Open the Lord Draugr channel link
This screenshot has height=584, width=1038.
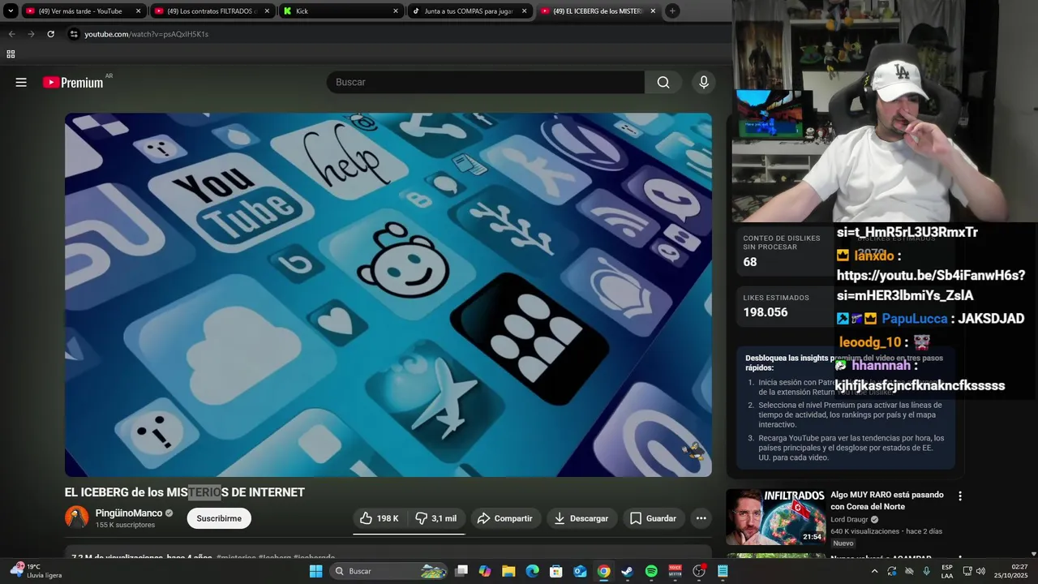coord(849,519)
